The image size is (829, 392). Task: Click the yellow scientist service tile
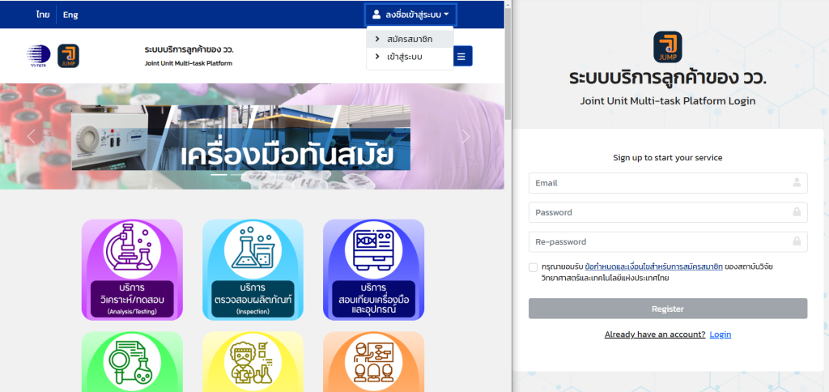pyautogui.click(x=253, y=362)
